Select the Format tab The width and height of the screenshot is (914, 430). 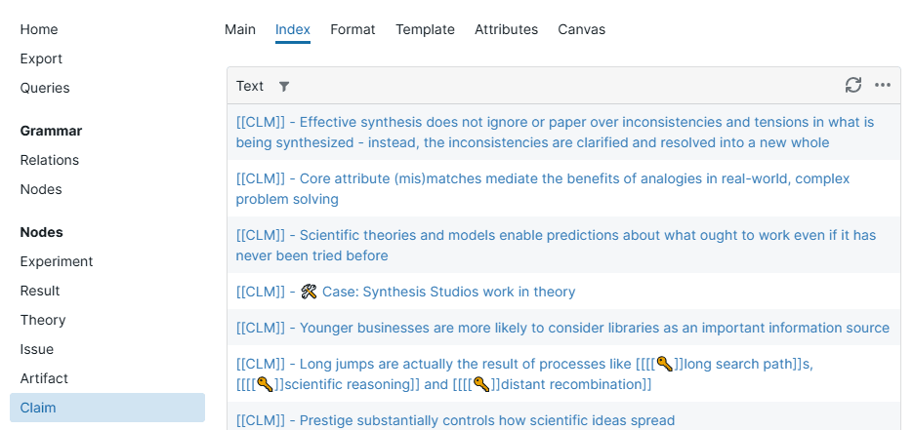353,29
